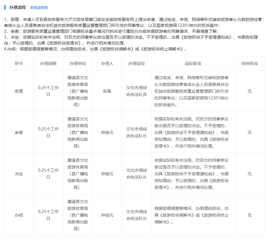Click 0.25个工作日 in the 受理 row
The image size is (272, 242).
coord(48,91)
